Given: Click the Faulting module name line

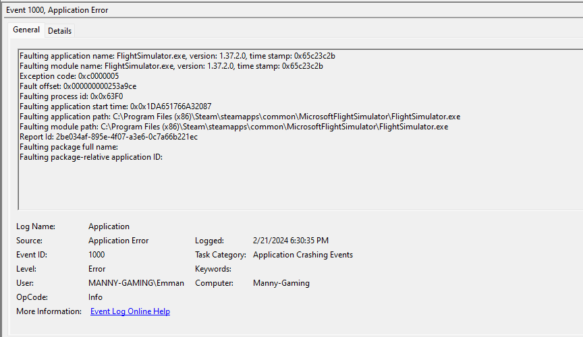Looking at the screenshot, I should [x=171, y=66].
